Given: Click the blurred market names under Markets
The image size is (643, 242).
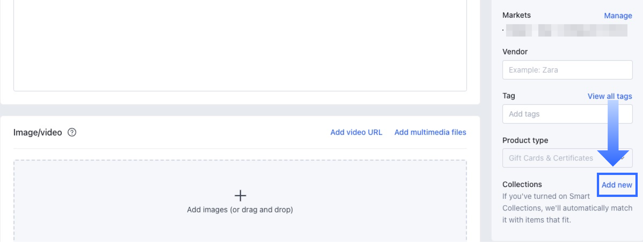Looking at the screenshot, I should [x=566, y=30].
